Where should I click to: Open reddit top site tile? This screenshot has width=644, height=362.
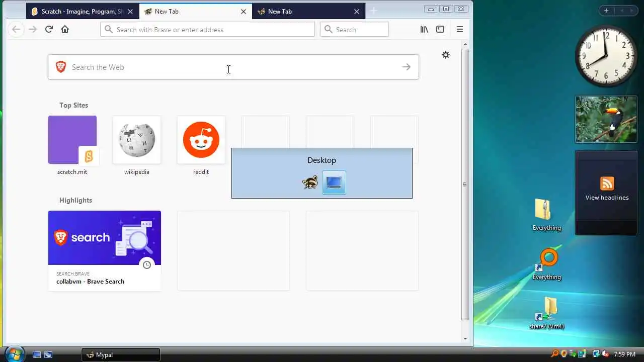click(201, 140)
